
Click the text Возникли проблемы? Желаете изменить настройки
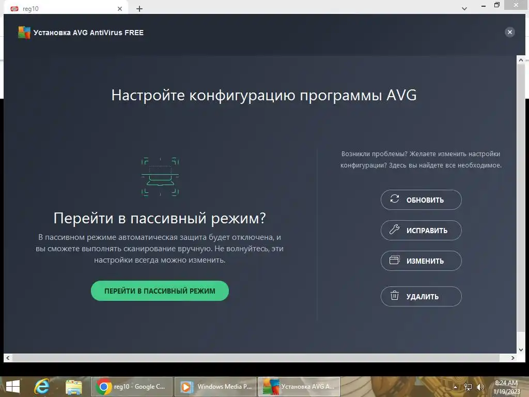tap(421, 154)
